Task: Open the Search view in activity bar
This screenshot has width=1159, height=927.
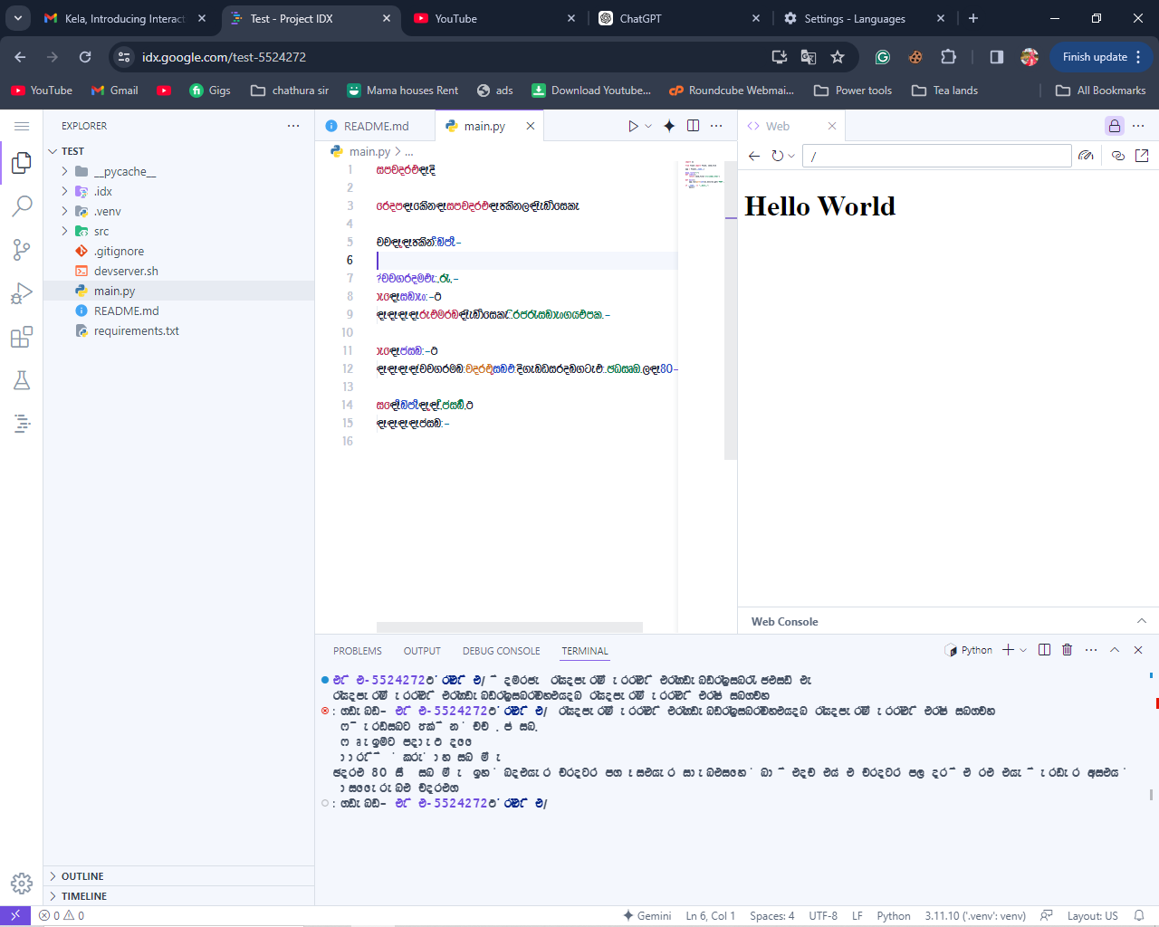Action: pos(22,206)
